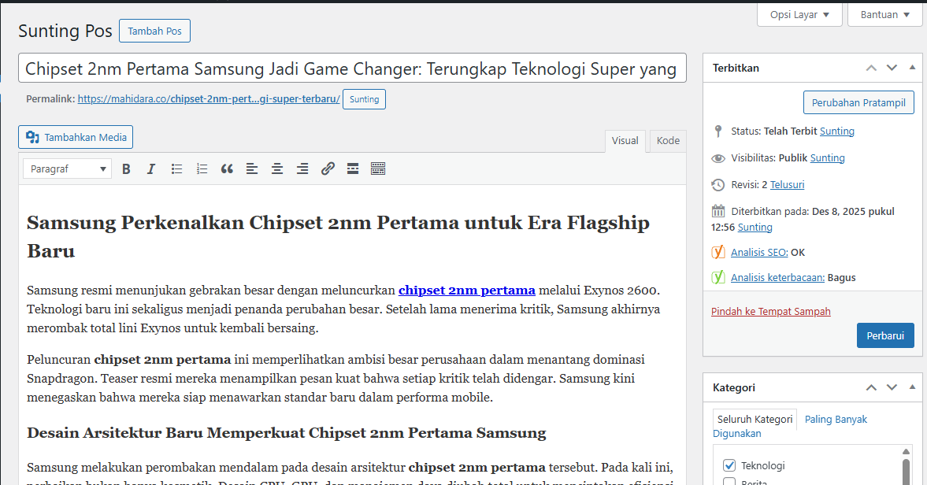Uncheck the Teknologi category checkbox

pyautogui.click(x=729, y=465)
